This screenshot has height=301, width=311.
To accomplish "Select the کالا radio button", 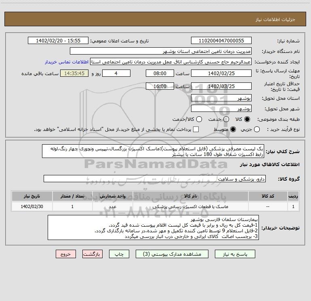I will tap(247, 119).
